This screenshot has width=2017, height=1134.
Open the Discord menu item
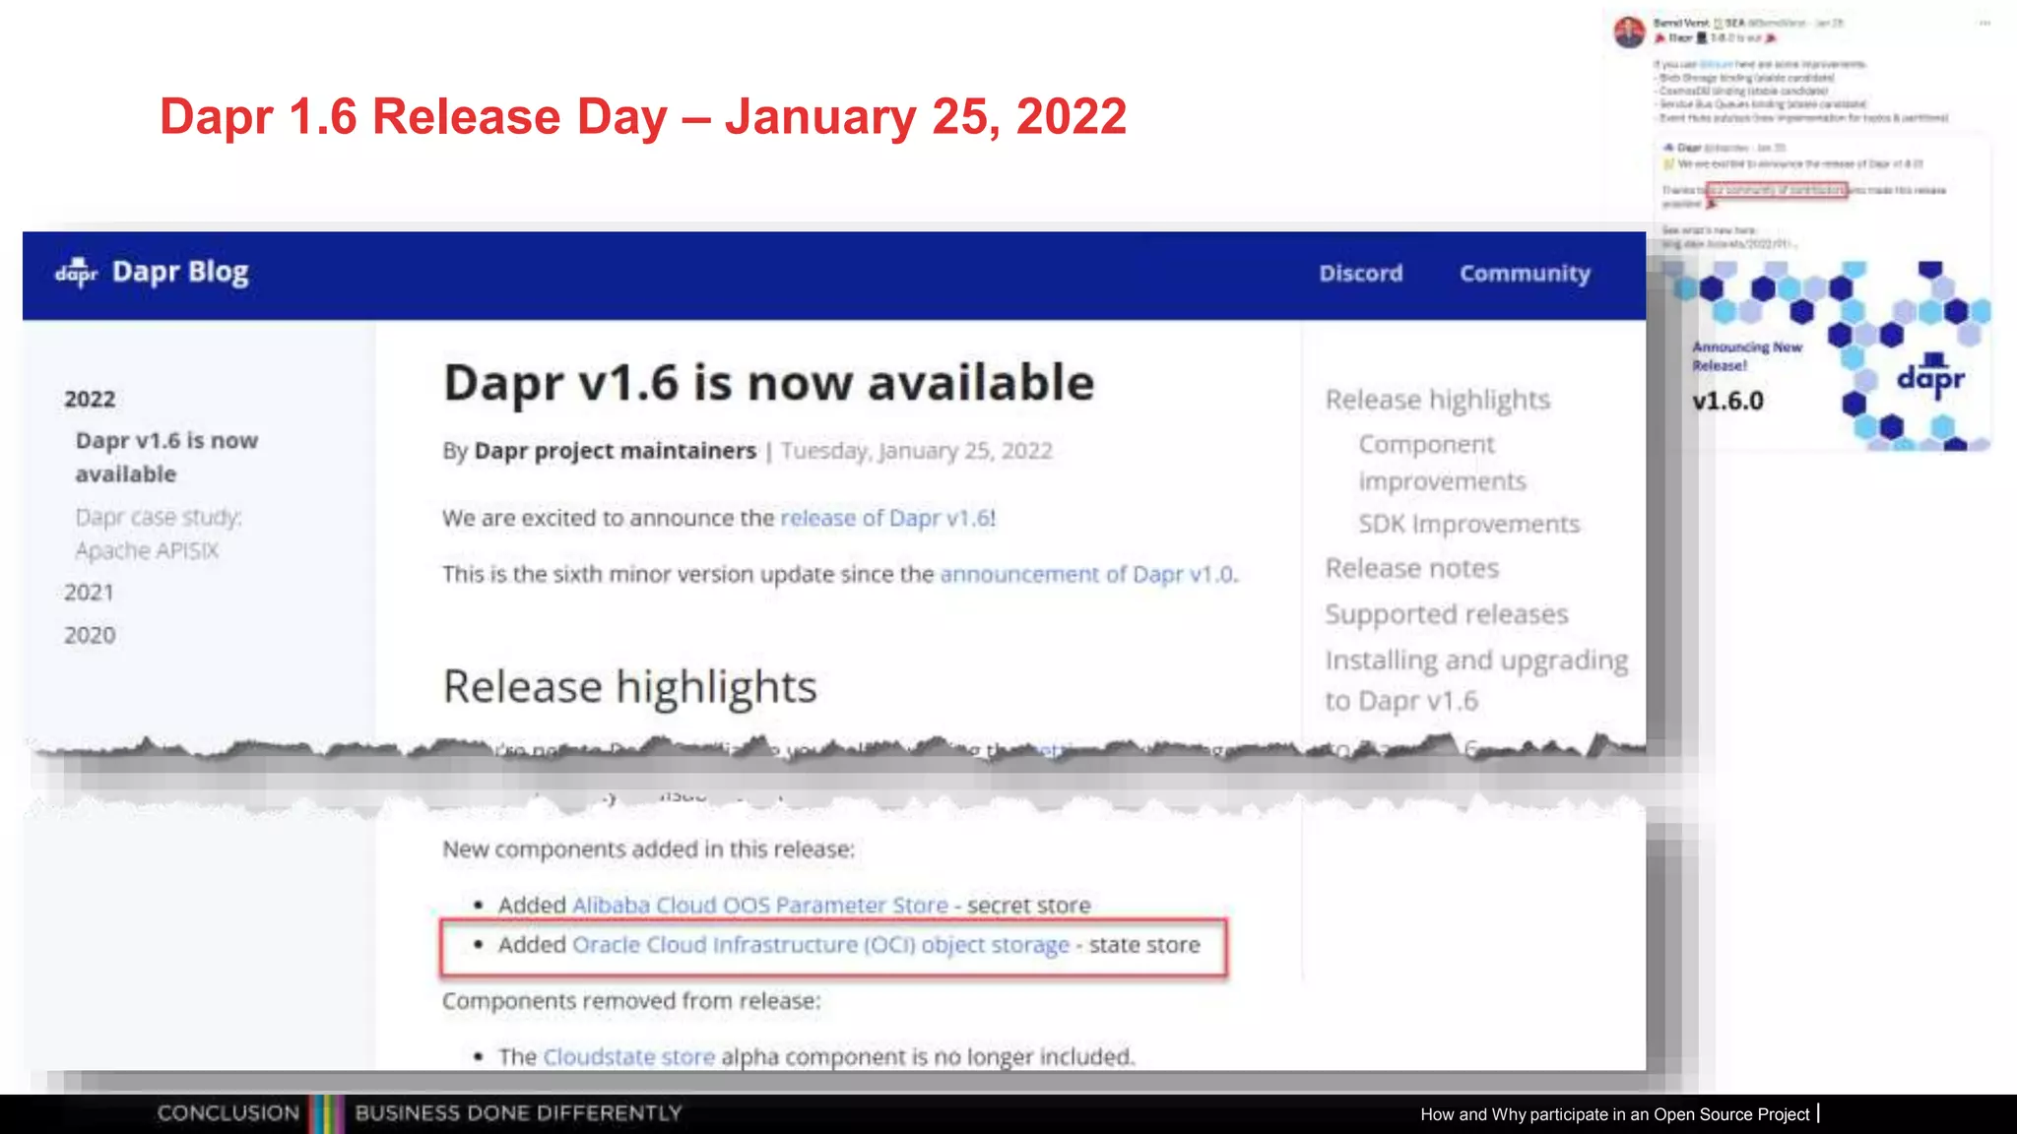point(1361,274)
